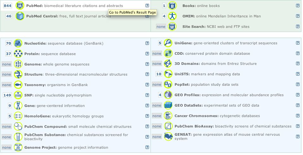303x155 pixels.
Task: Click the help icon for Nucleotide
Action: [147, 43]
